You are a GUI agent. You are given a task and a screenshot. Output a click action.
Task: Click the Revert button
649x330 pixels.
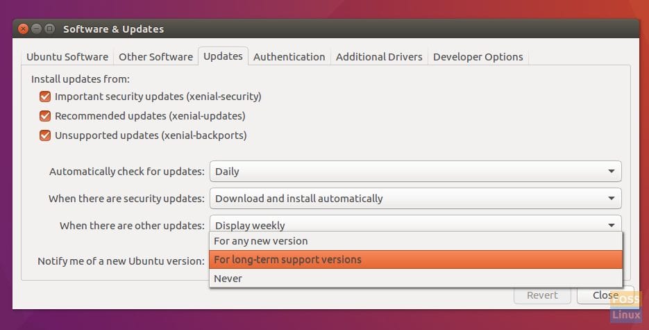pyautogui.click(x=542, y=295)
